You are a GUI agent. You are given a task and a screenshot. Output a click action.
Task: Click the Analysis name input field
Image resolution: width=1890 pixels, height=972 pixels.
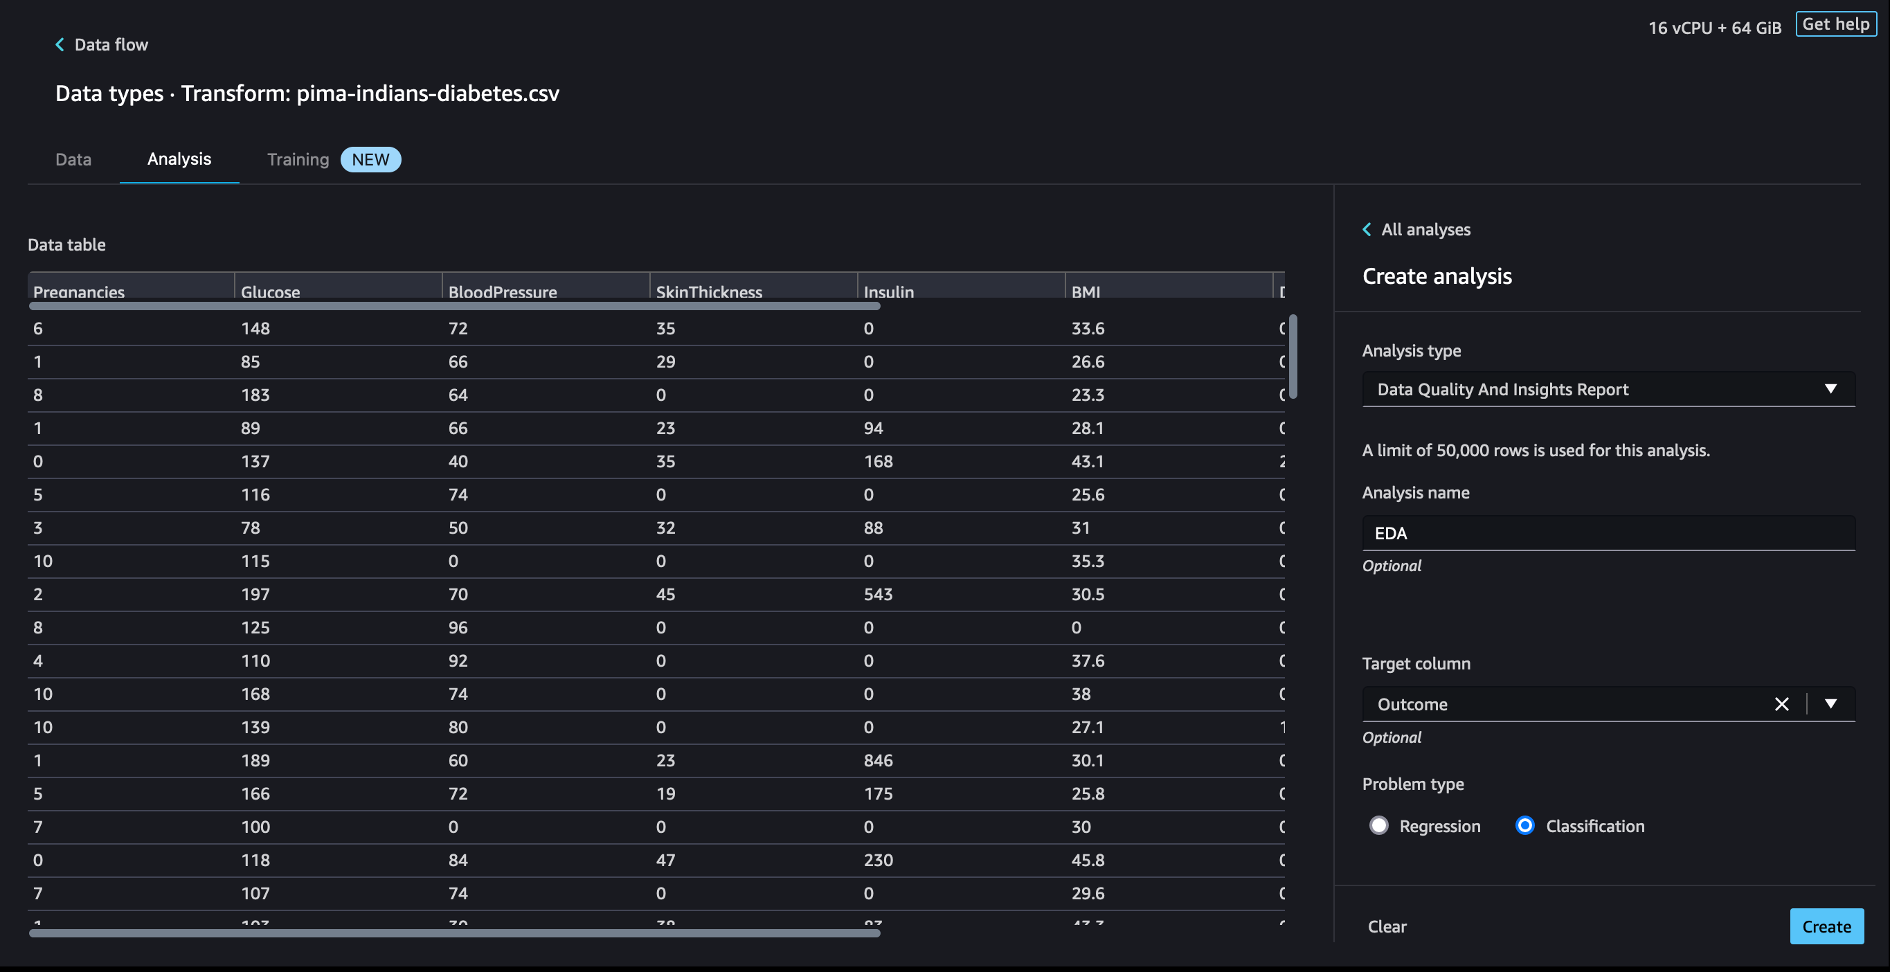point(1608,533)
